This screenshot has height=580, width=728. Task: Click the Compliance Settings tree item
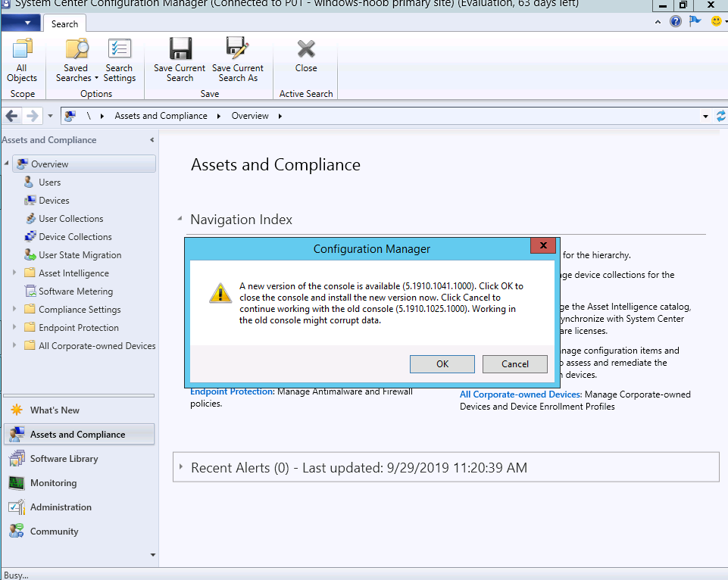[x=80, y=310]
